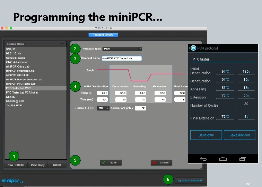Select the 'miniPCR Forensics Lab' protocol
Viewport: 262px width, 187px height.
[x=36, y=71]
